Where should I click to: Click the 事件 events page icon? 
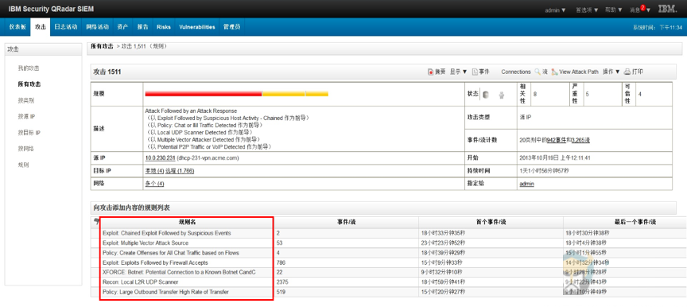coord(475,72)
